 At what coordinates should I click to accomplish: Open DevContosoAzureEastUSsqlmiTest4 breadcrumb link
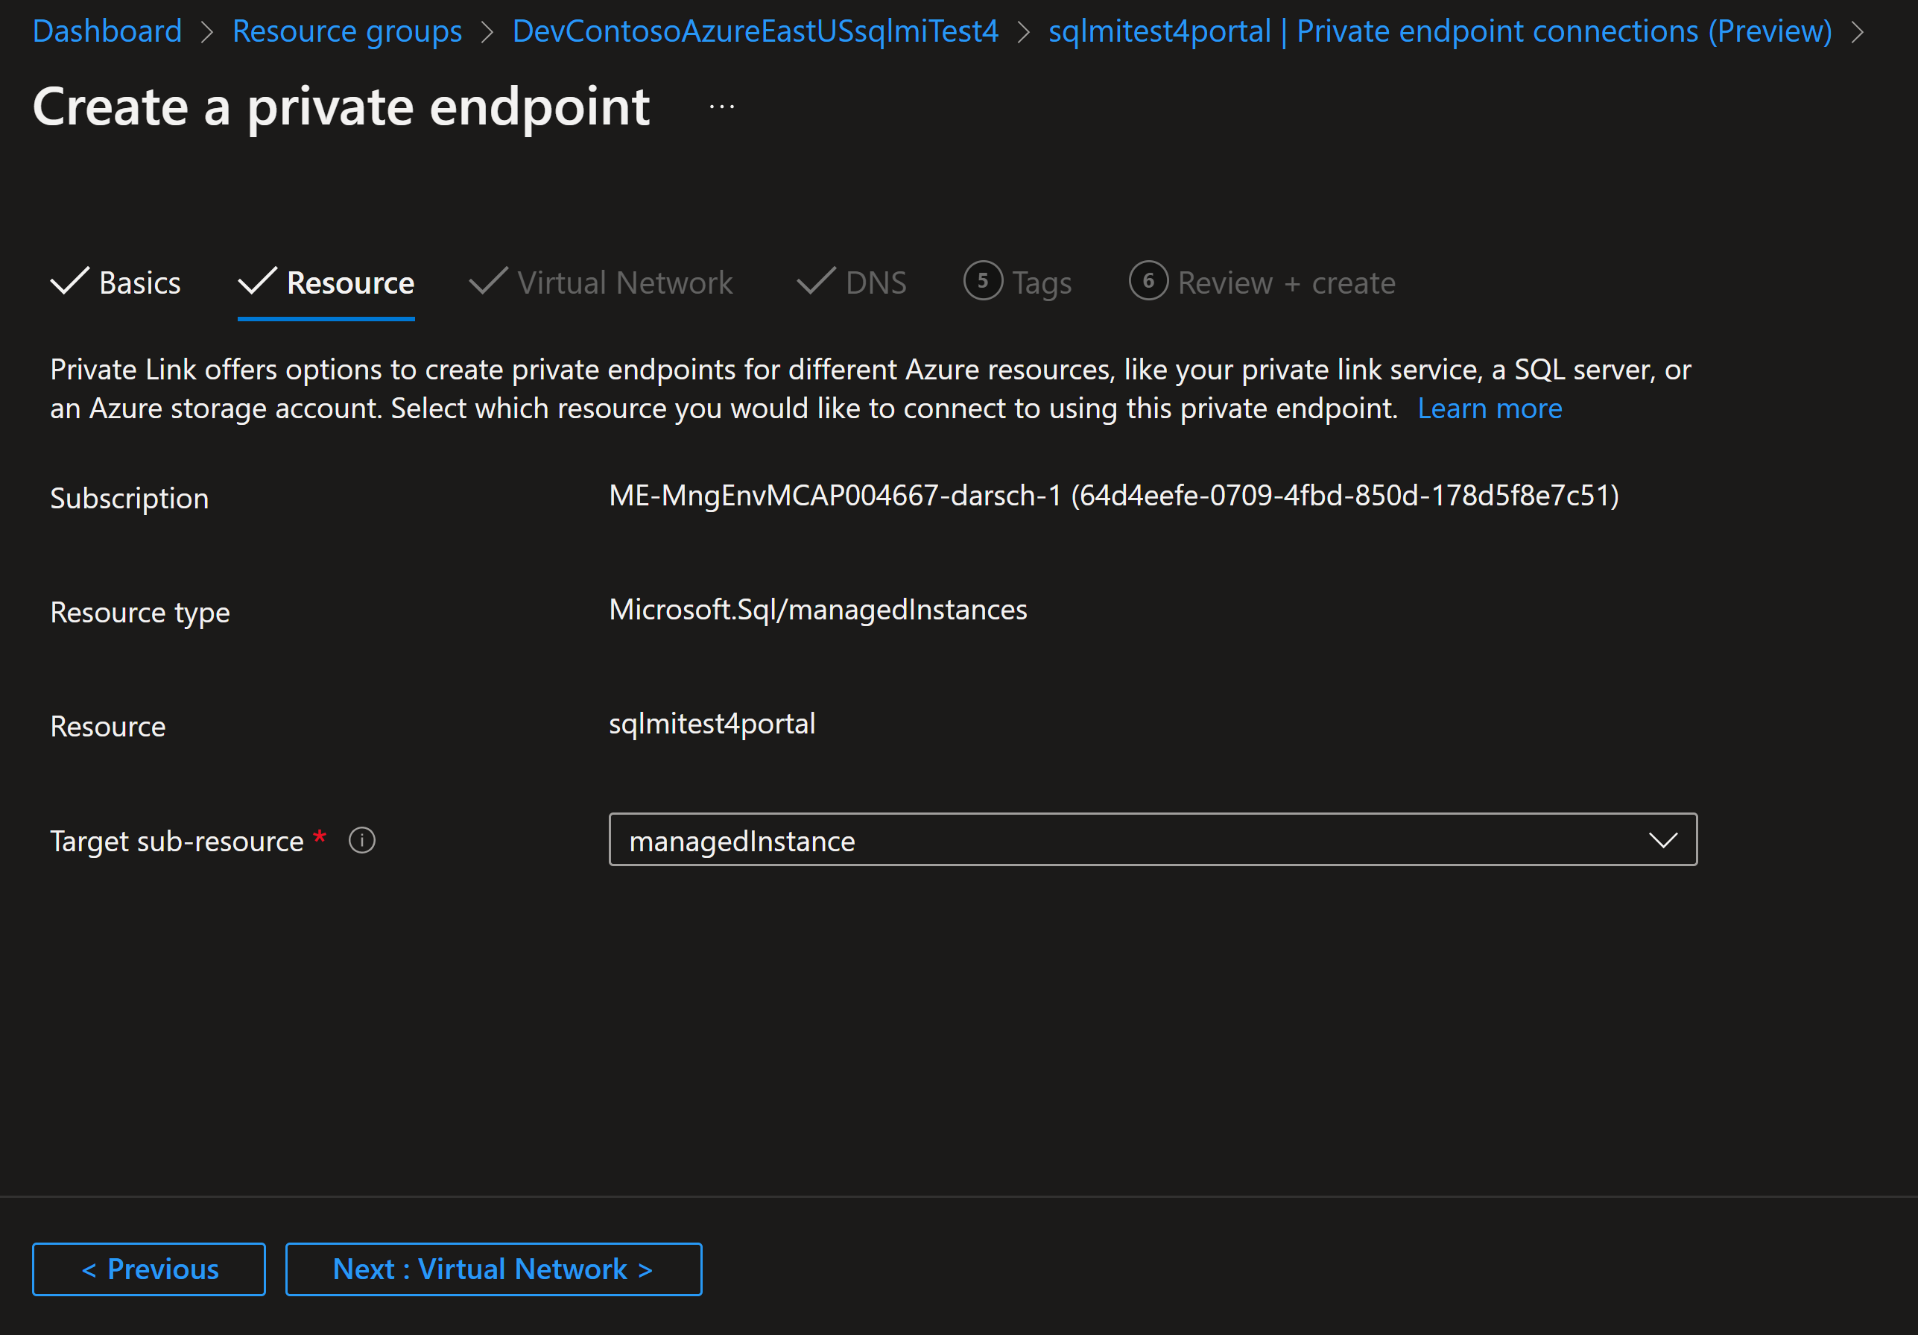pyautogui.click(x=755, y=32)
